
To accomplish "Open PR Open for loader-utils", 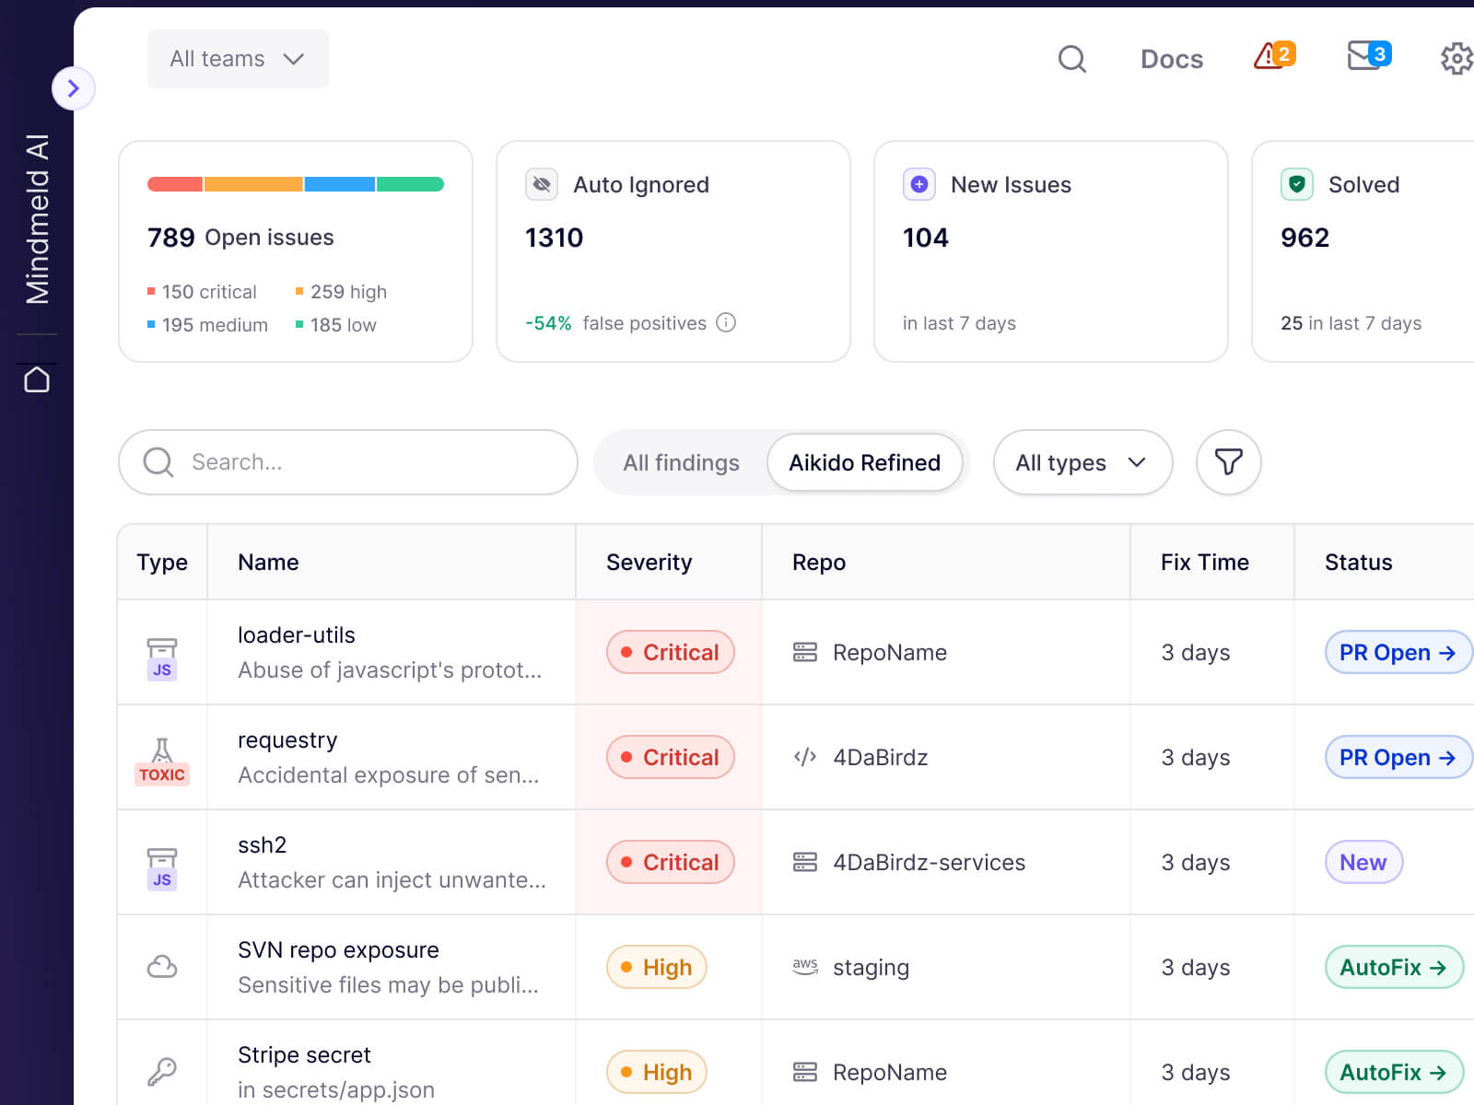I will (1398, 652).
